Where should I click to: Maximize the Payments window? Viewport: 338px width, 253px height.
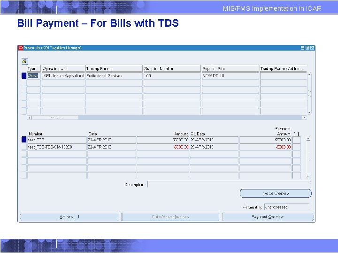pos(307,48)
